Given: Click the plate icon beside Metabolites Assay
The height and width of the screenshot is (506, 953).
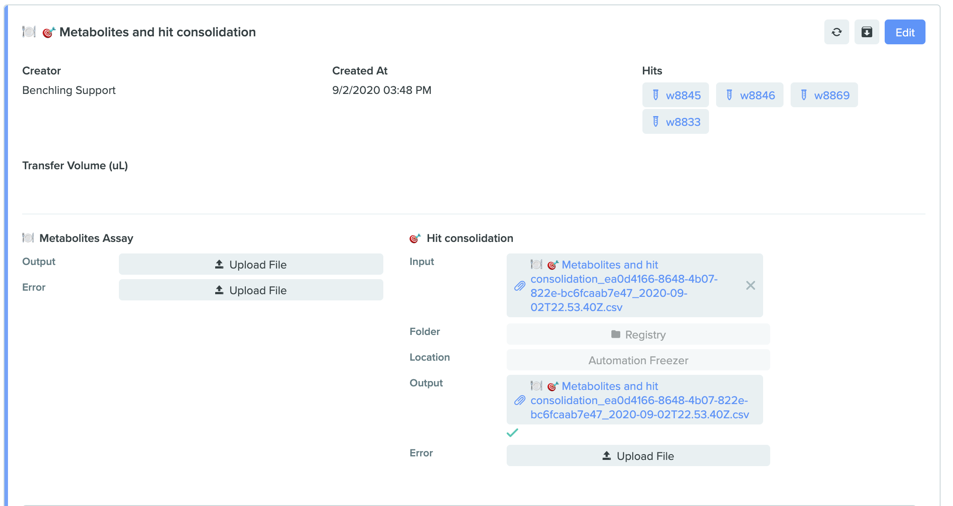Looking at the screenshot, I should (x=28, y=238).
